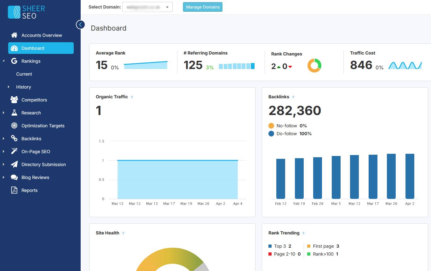Open Research via the flask icon
Screen dimensions: 431x271
(14, 112)
